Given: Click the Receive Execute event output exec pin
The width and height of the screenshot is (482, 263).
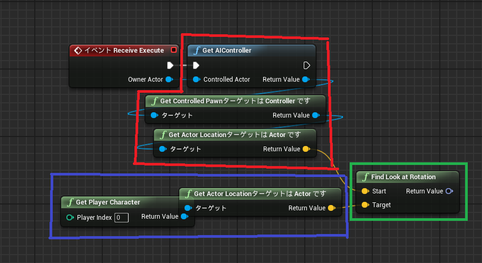Looking at the screenshot, I should coord(170,65).
